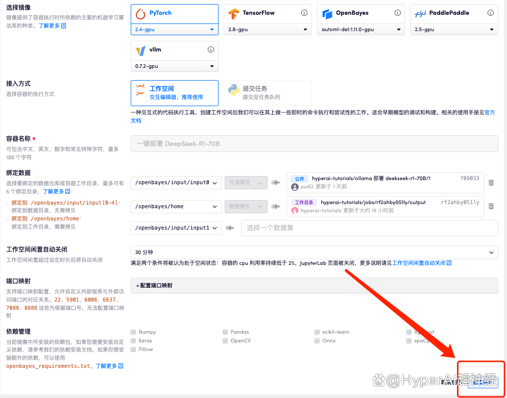Click hyperai-tutorials/jobs/rf2ahby051ly/output path text
The height and width of the screenshot is (398, 507).
(373, 202)
